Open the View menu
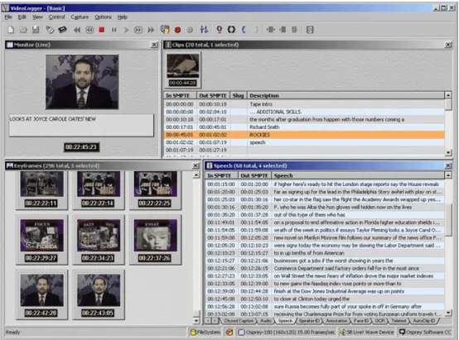The width and height of the screenshot is (459, 340). pyautogui.click(x=37, y=17)
